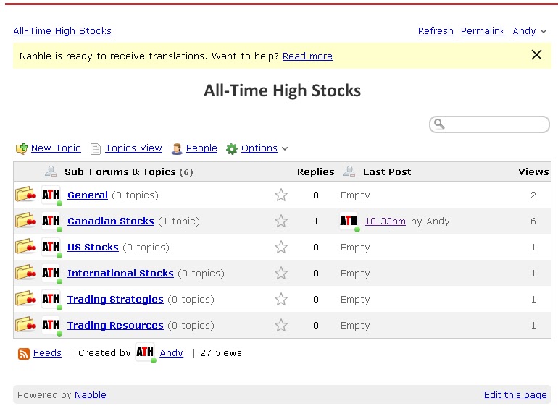Open Andy's profile next to Created by
558x406 pixels.
point(171,352)
